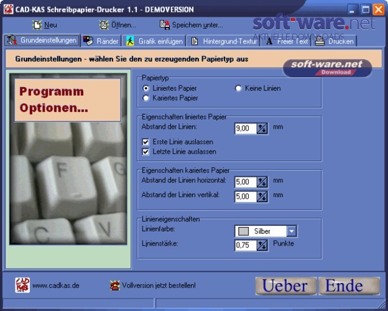Image resolution: width=388 pixels, height=311 pixels.
Task: Click Speichern unter... button
Action: [x=192, y=25]
